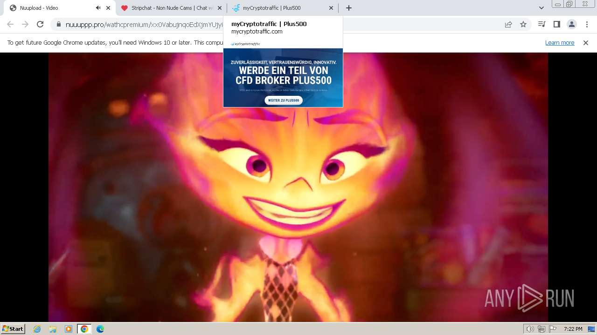Open File Explorer from taskbar
Image resolution: width=597 pixels, height=335 pixels.
coord(53,329)
